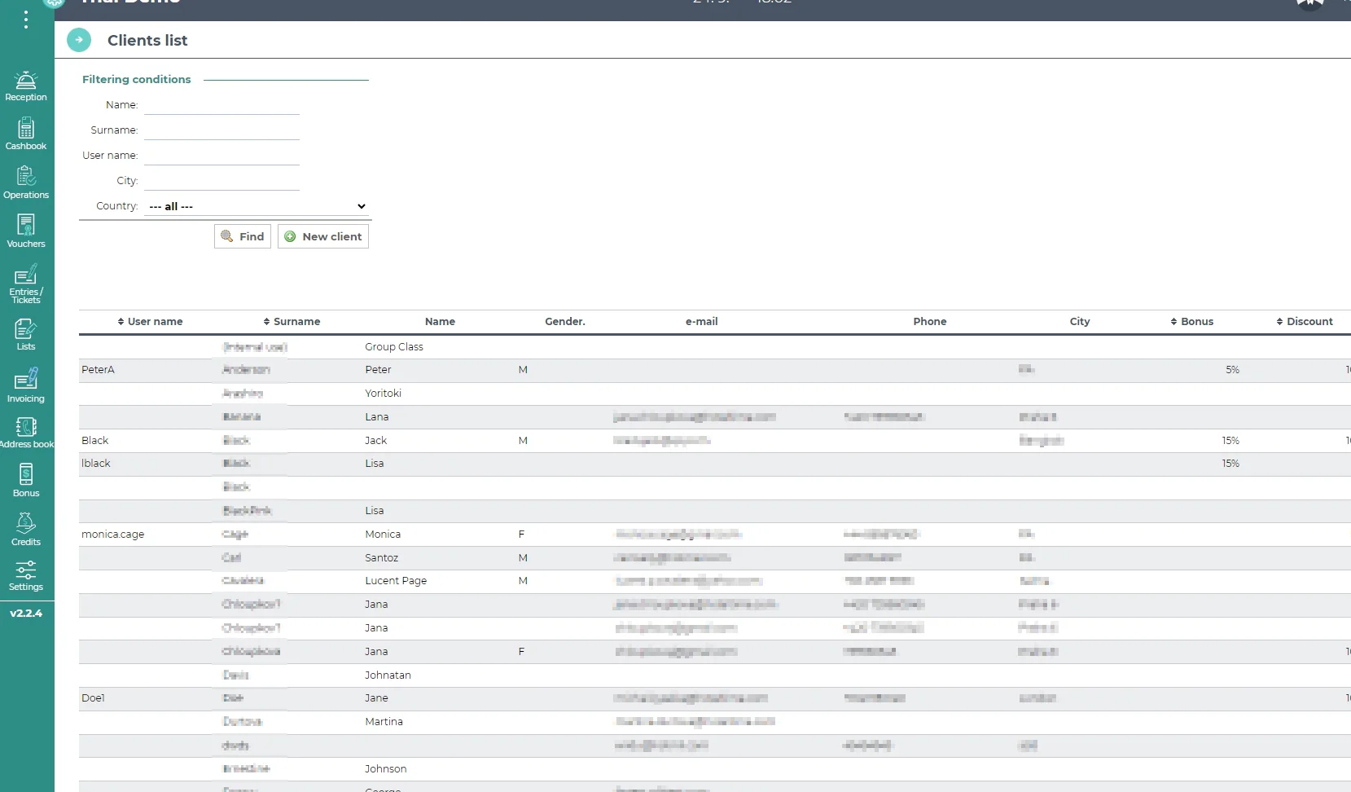This screenshot has width=1351, height=792.
Task: Open the Lists section
Action: click(26, 335)
